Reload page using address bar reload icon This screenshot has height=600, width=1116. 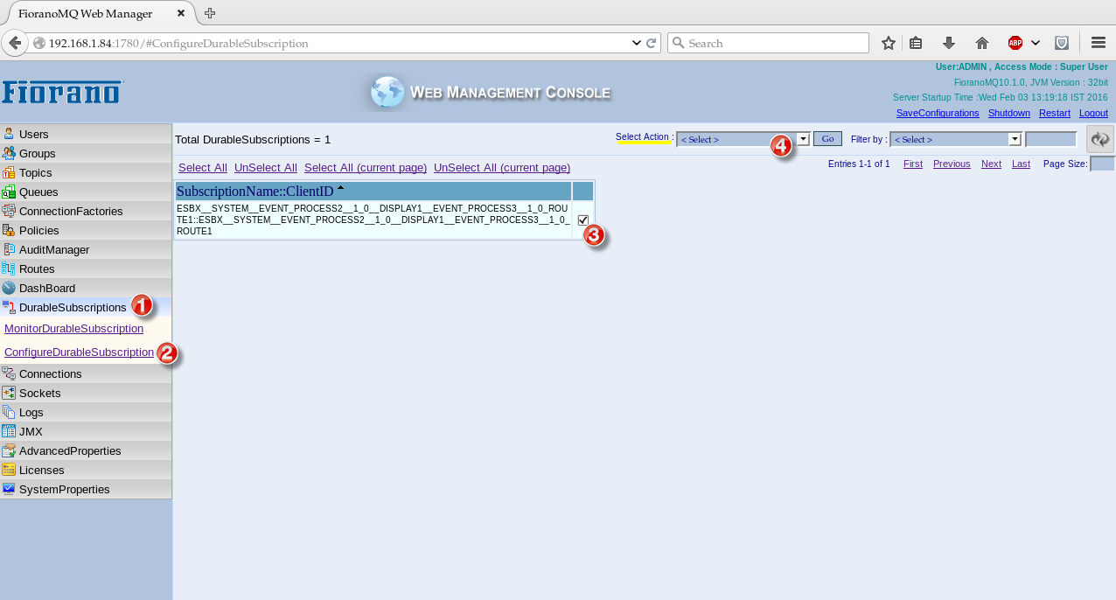pyautogui.click(x=652, y=43)
